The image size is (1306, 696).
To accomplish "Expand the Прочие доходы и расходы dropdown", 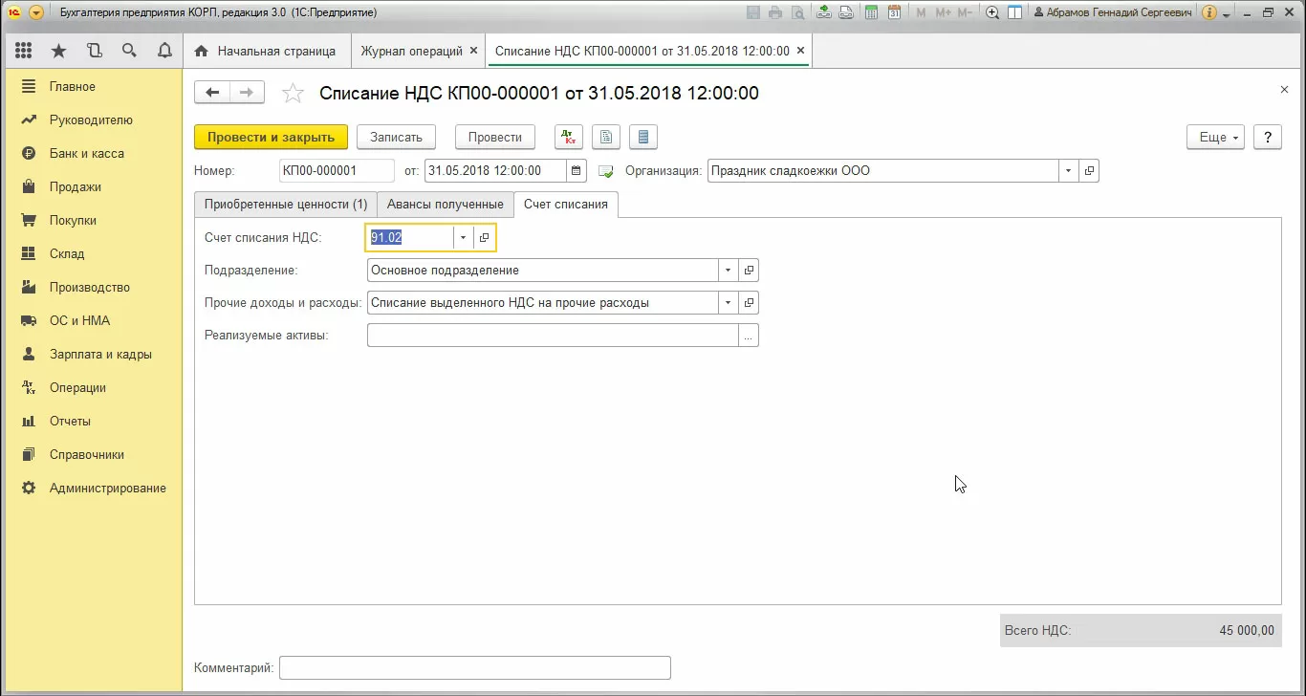I will [729, 303].
